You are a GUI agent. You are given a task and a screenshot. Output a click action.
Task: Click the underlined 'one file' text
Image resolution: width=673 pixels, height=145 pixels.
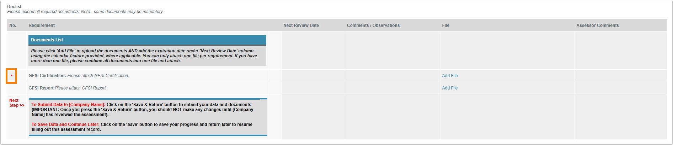point(191,56)
